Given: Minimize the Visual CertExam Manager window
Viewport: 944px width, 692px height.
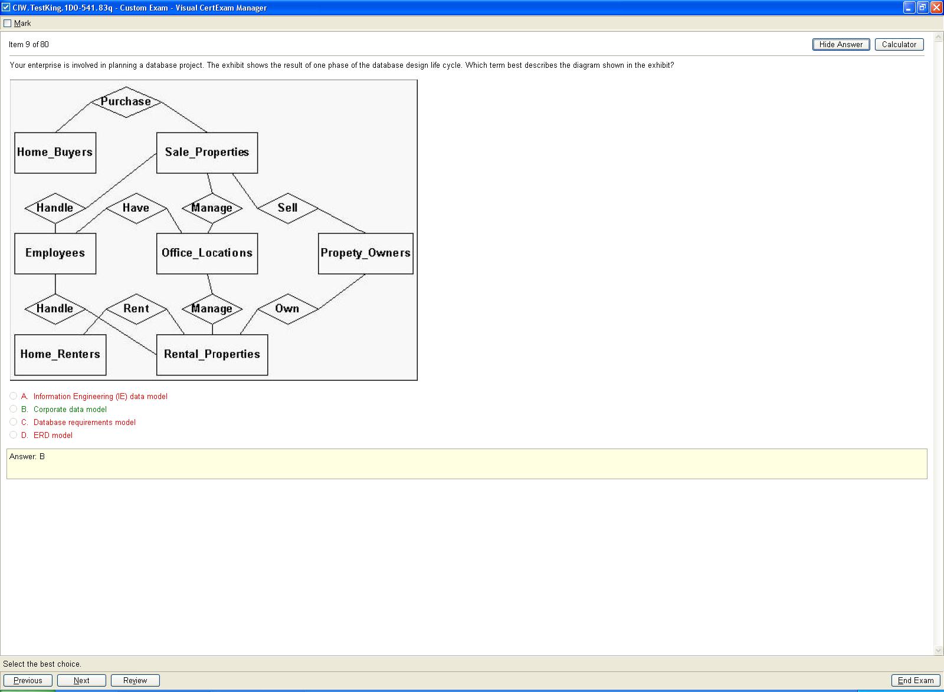Looking at the screenshot, I should click(909, 8).
